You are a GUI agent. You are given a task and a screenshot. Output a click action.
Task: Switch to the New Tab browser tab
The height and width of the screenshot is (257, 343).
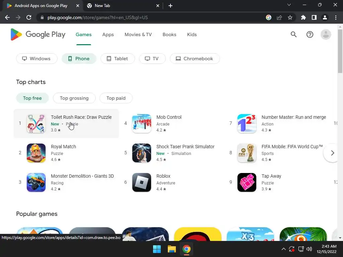point(123,6)
